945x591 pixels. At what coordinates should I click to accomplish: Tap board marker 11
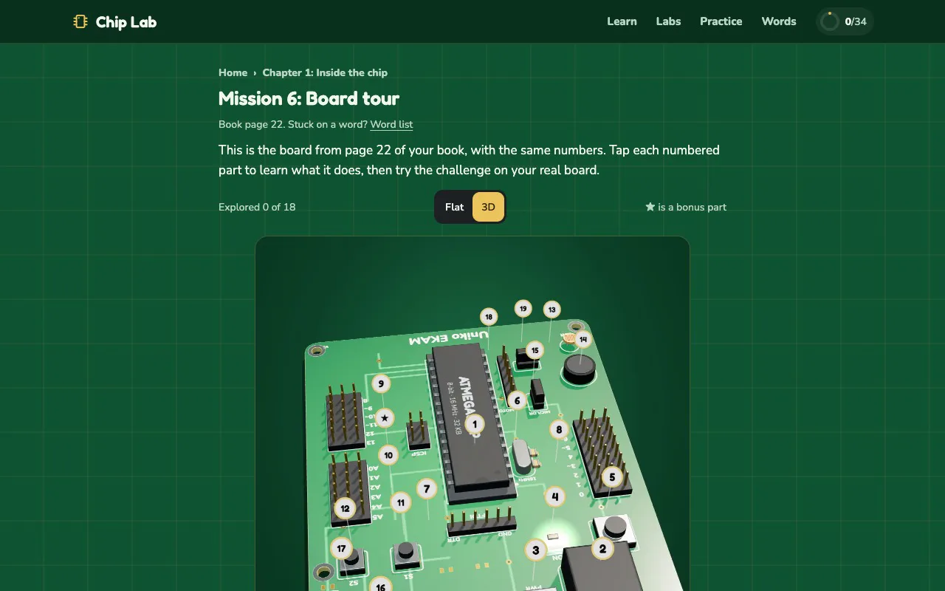pyautogui.click(x=400, y=502)
